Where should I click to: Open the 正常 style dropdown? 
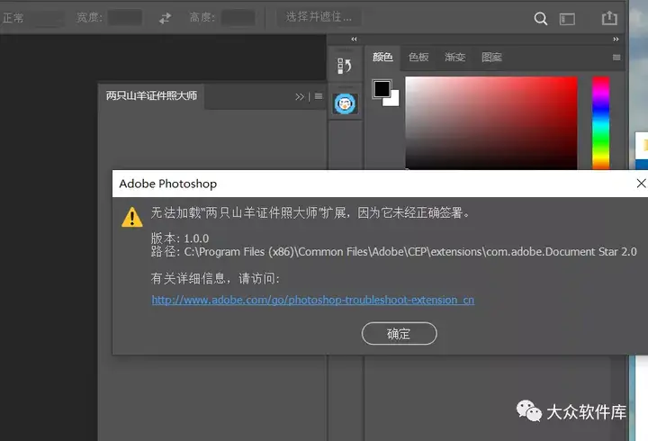[33, 18]
